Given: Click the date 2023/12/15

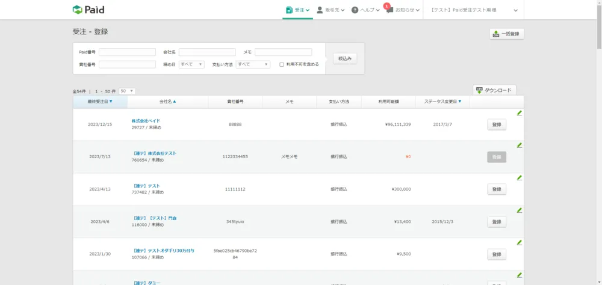Looking at the screenshot, I should point(100,124).
